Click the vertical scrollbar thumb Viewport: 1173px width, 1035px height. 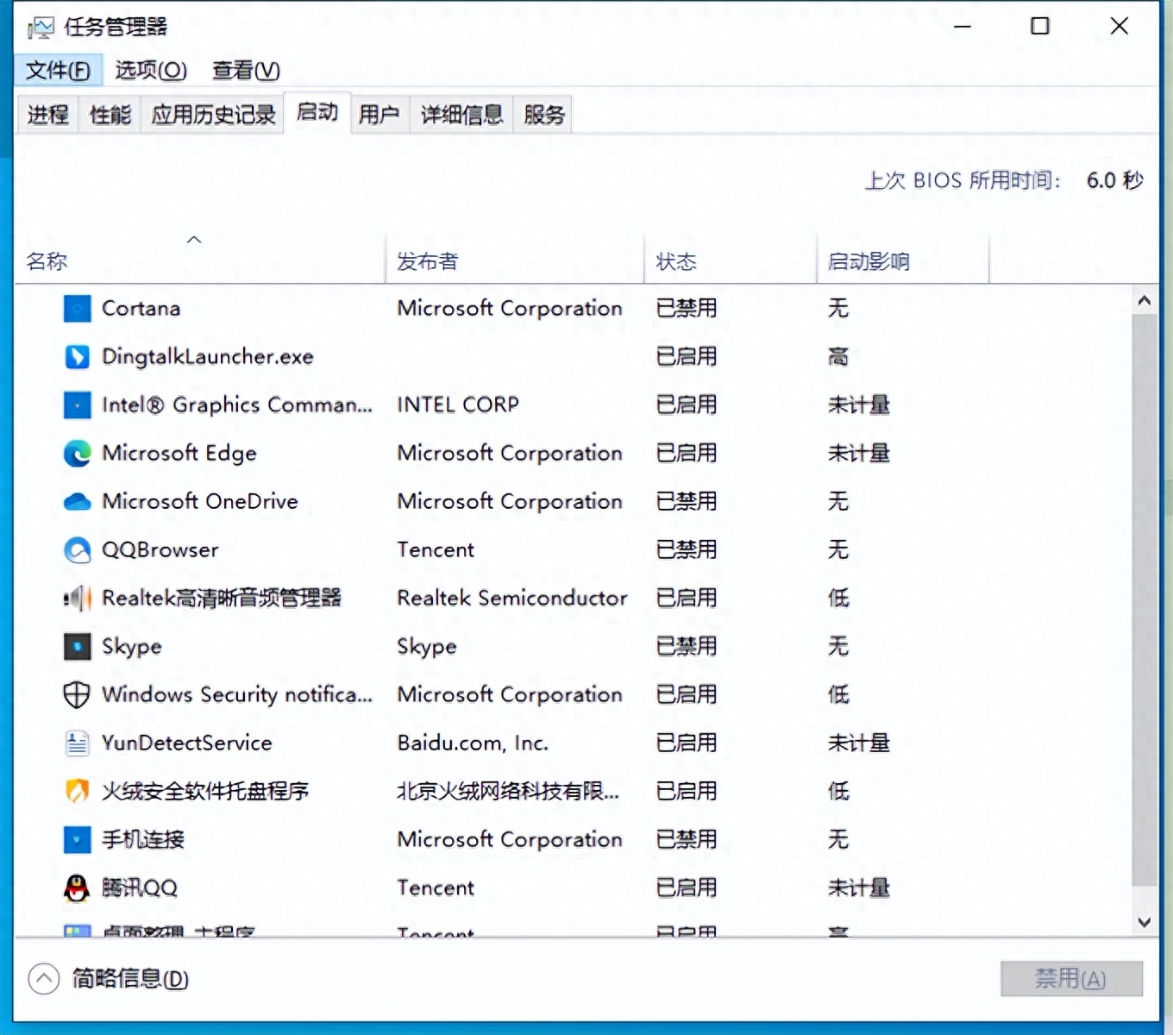coord(1145,600)
